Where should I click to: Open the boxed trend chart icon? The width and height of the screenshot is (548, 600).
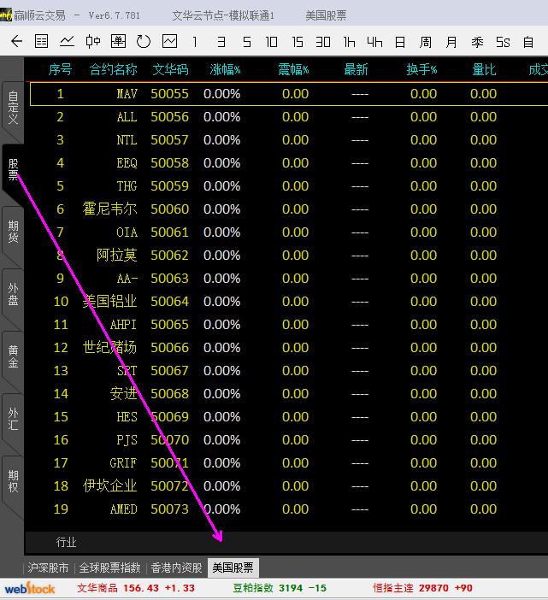coord(169,41)
